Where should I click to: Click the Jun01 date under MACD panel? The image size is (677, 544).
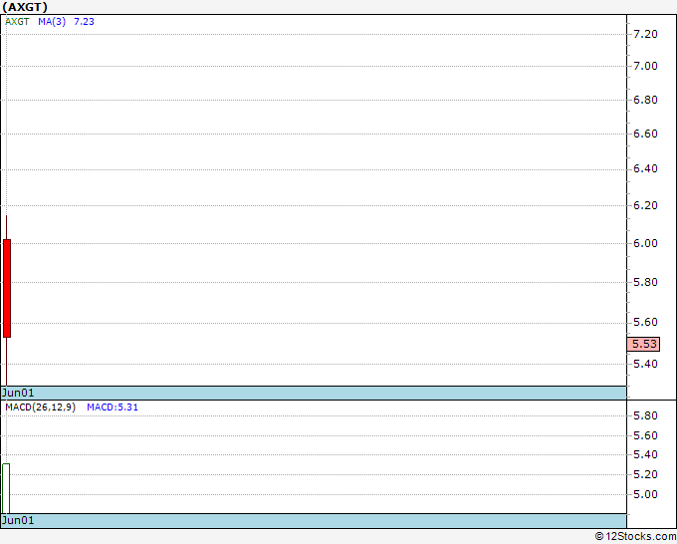[18, 520]
